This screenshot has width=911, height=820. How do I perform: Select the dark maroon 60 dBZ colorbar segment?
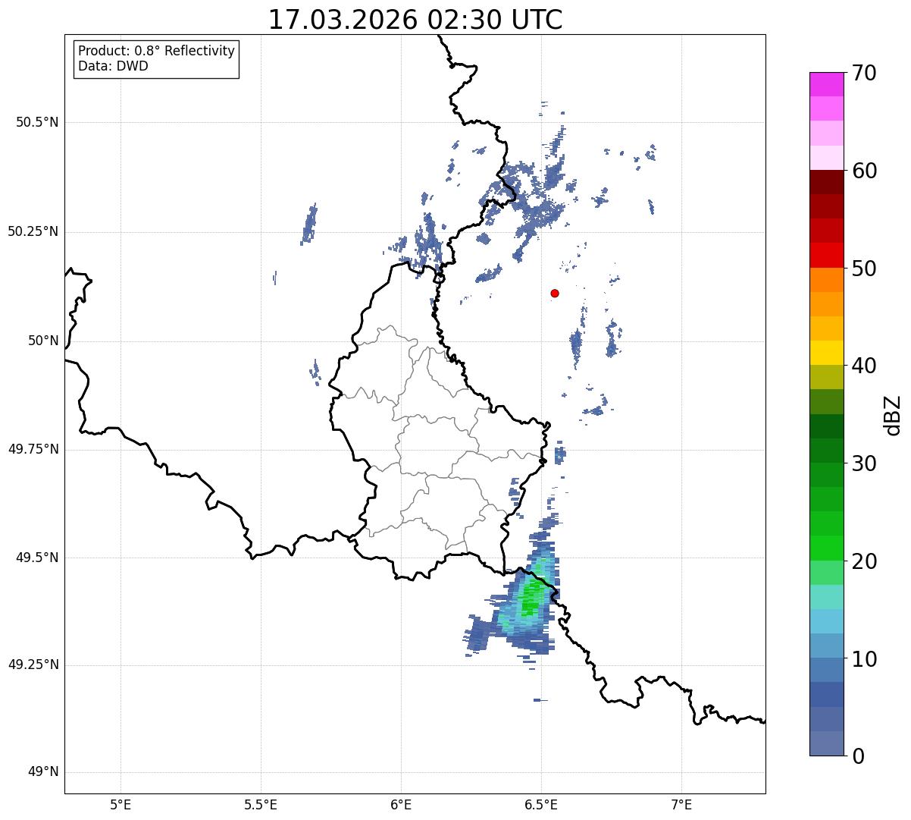[826, 182]
